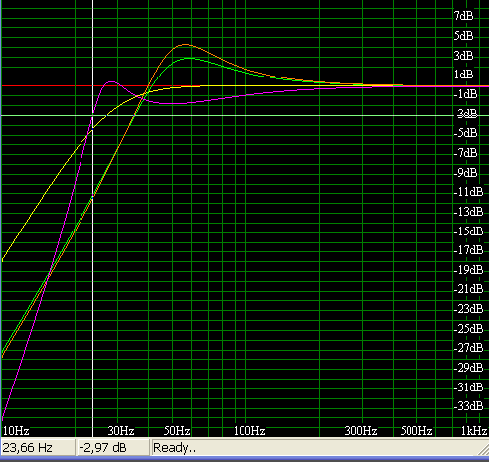Viewport: 489px width, 462px height.
Task: Select the white vertical frequency cursor line
Action: click(x=92, y=219)
